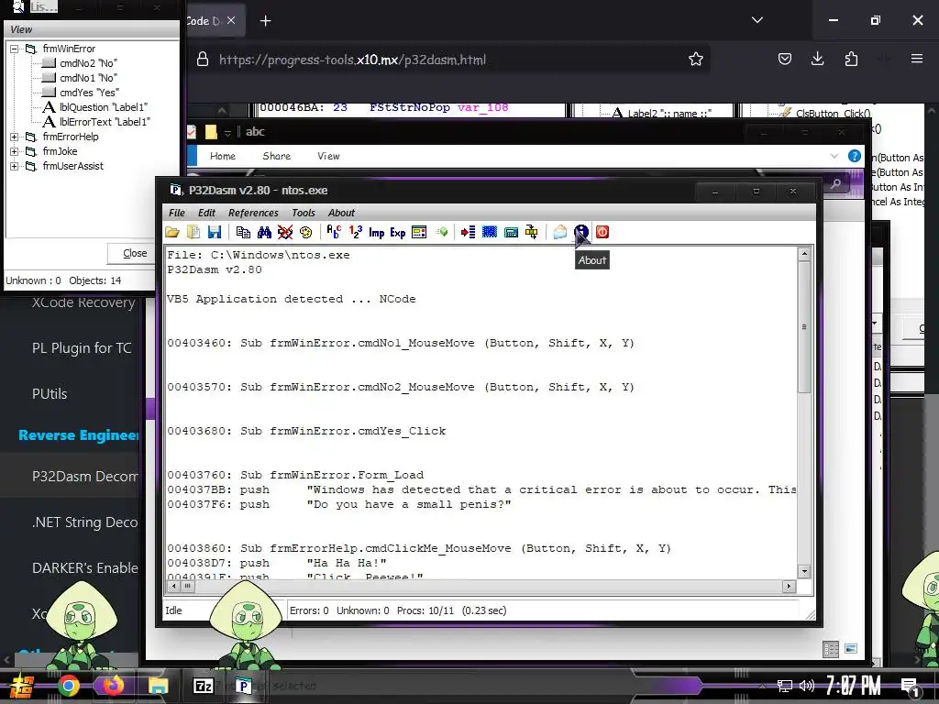Click the 7:07 PM taskbar clock

point(854,686)
